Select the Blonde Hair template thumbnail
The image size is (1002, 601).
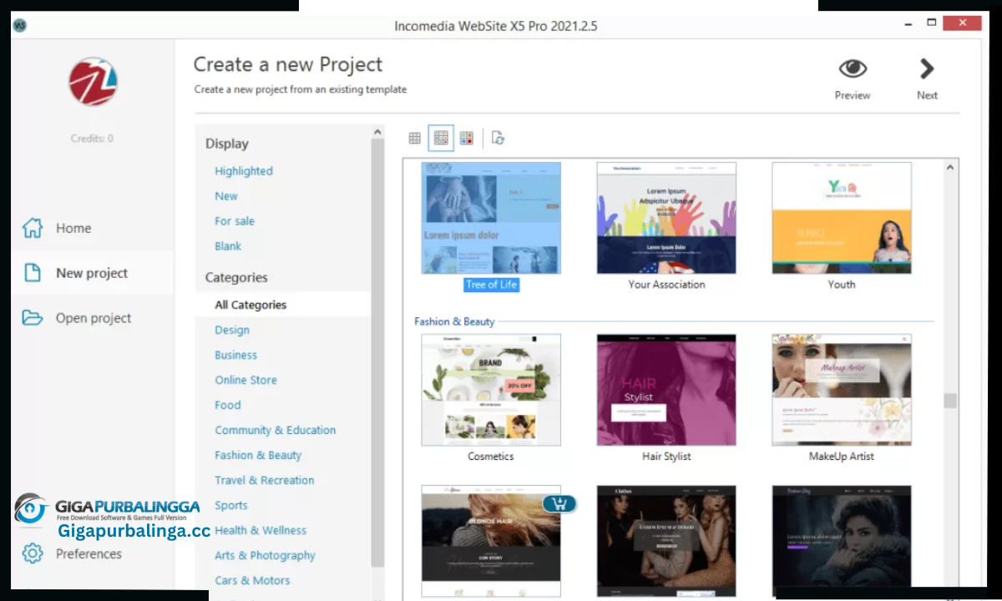491,541
